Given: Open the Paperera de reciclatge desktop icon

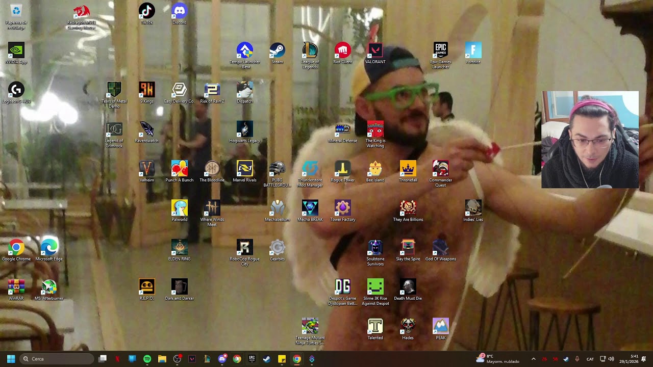Looking at the screenshot, I should (16, 17).
